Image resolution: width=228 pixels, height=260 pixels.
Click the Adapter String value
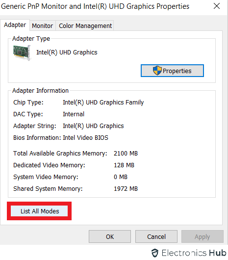[93, 126]
